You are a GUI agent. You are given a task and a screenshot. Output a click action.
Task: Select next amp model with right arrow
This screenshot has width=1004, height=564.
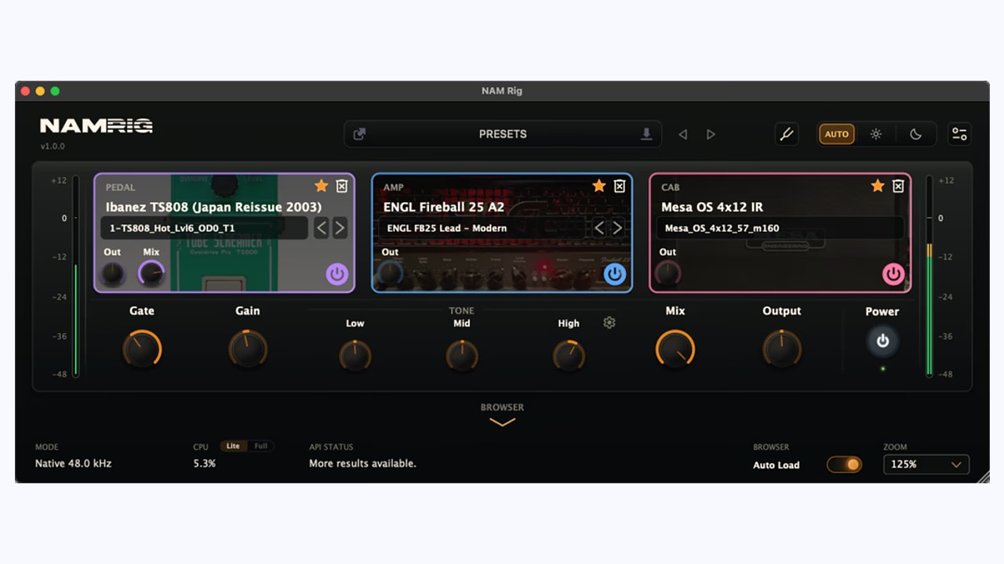[617, 228]
